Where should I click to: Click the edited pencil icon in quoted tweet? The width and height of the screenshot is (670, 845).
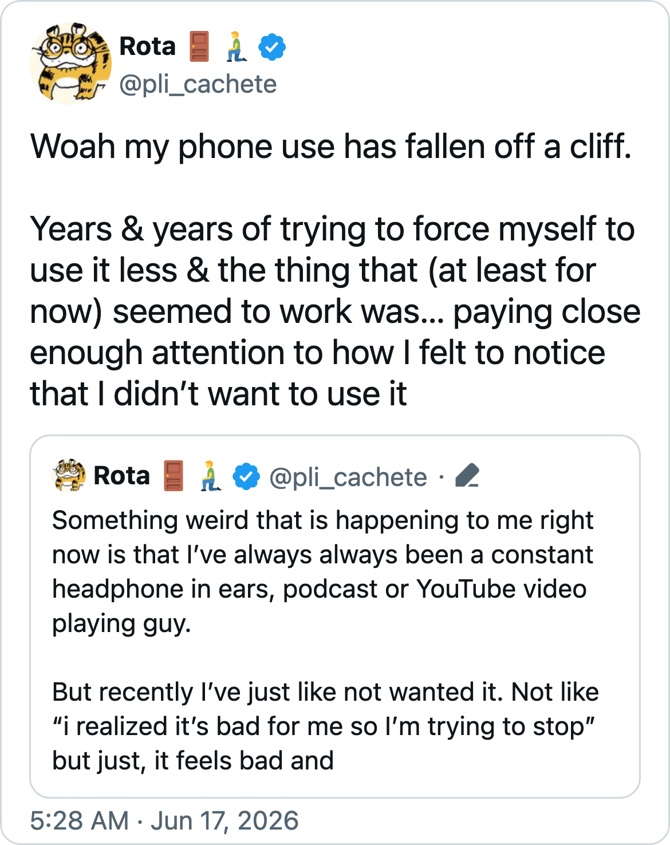[467, 476]
